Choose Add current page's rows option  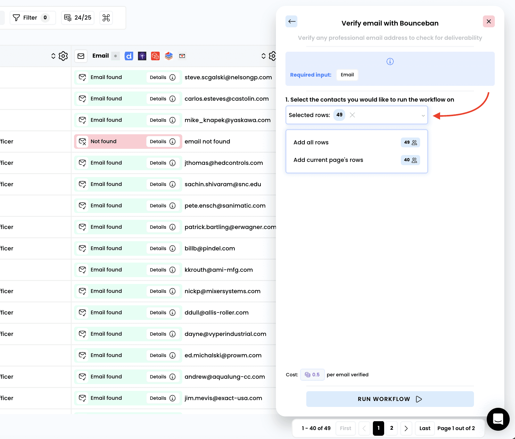coord(357,160)
